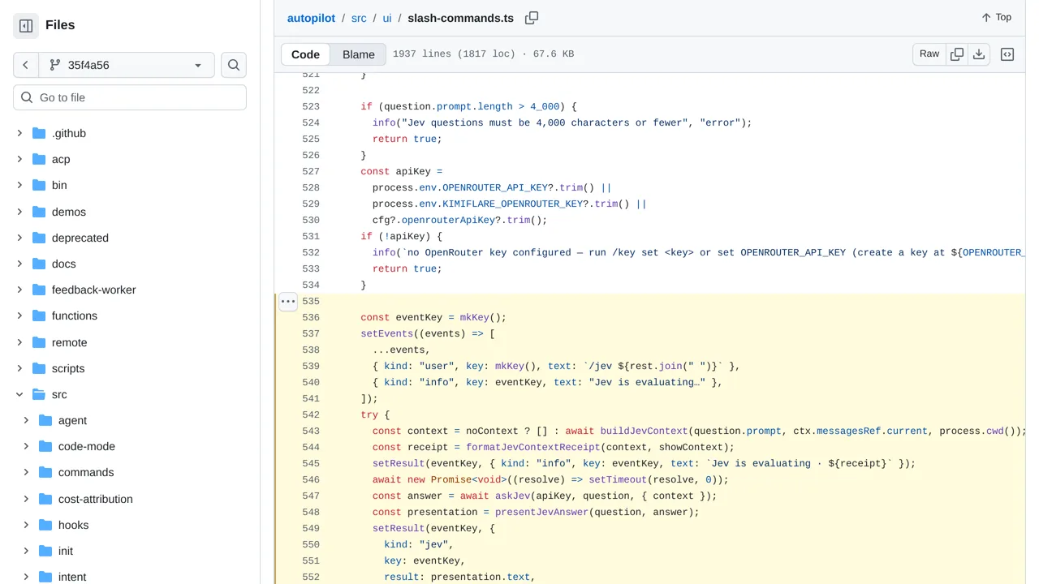Open the ui breadcrumb link

pos(387,18)
